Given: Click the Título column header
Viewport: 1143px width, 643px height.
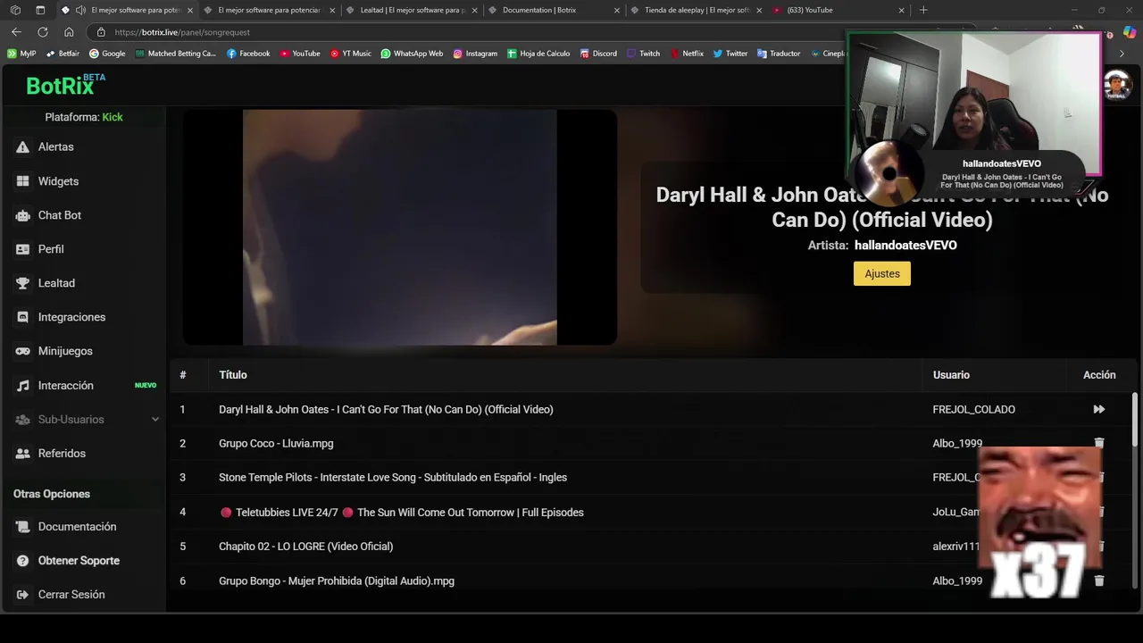Looking at the screenshot, I should (x=233, y=375).
